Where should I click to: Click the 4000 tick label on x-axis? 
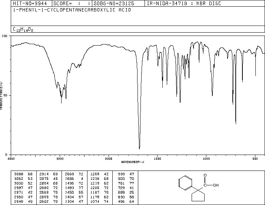pyautogui.click(x=11, y=159)
